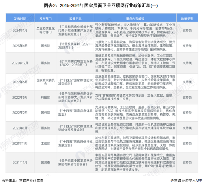Select the 2021年11月 date cell
The height and width of the screenshot is (186, 202).
click(x=20, y=143)
